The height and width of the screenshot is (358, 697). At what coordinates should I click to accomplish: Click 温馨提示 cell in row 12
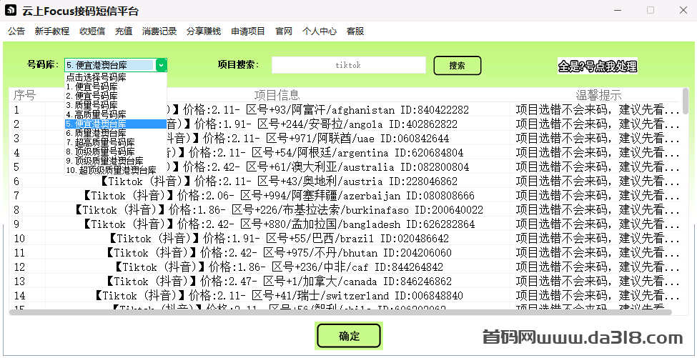coord(596,267)
